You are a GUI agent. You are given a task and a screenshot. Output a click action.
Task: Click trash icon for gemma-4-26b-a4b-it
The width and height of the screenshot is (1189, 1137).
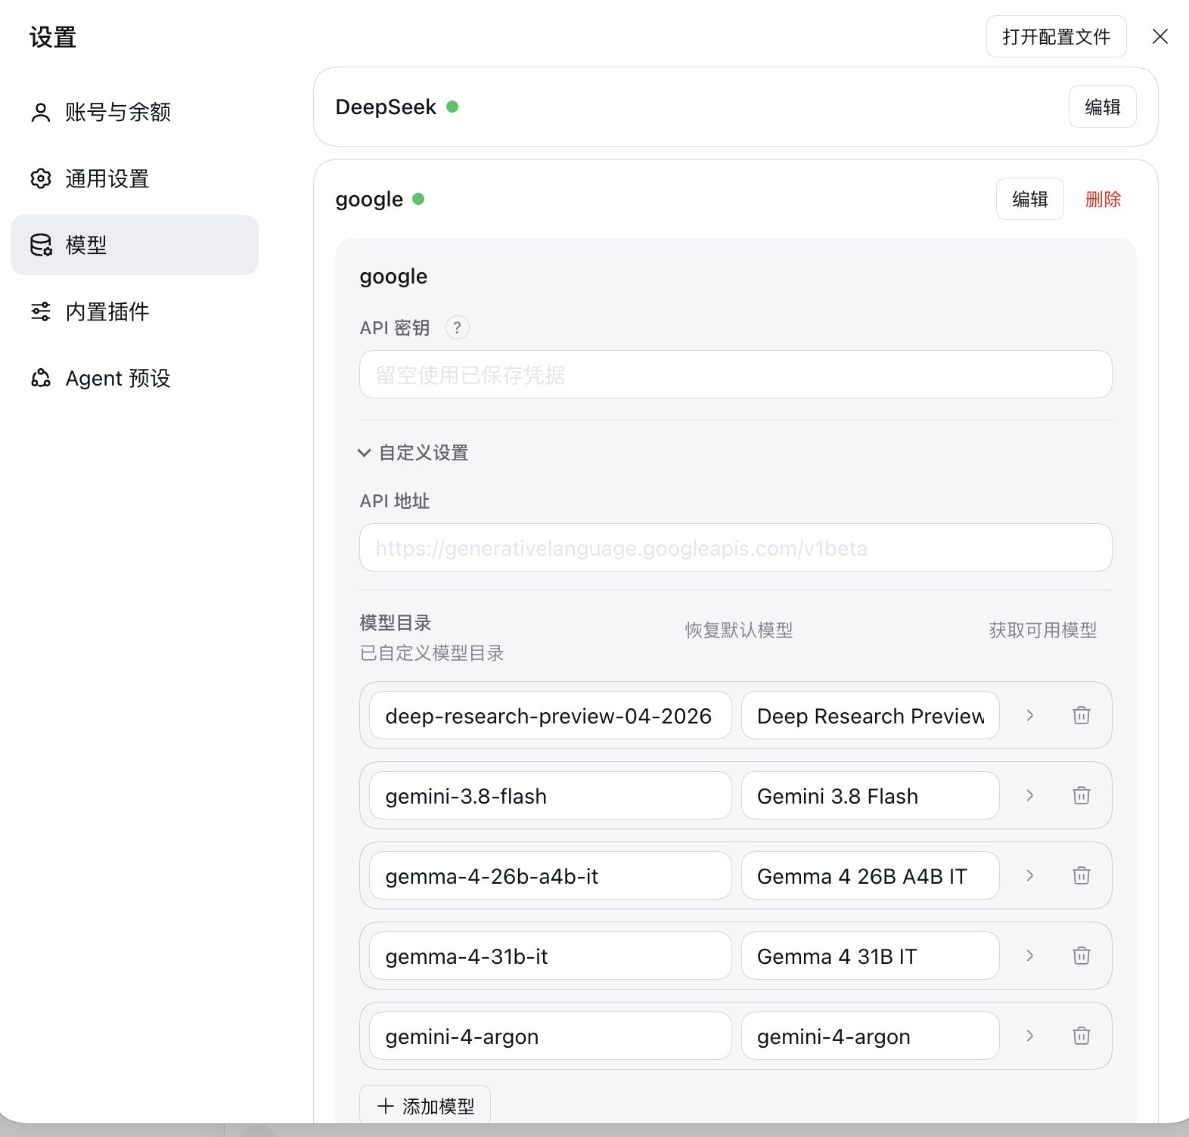[x=1082, y=875]
